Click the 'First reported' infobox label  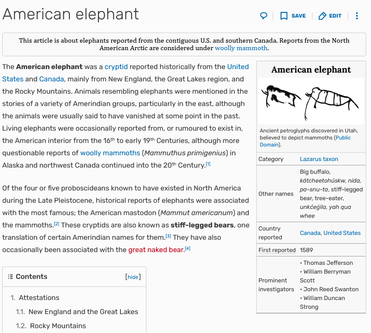pos(277,250)
